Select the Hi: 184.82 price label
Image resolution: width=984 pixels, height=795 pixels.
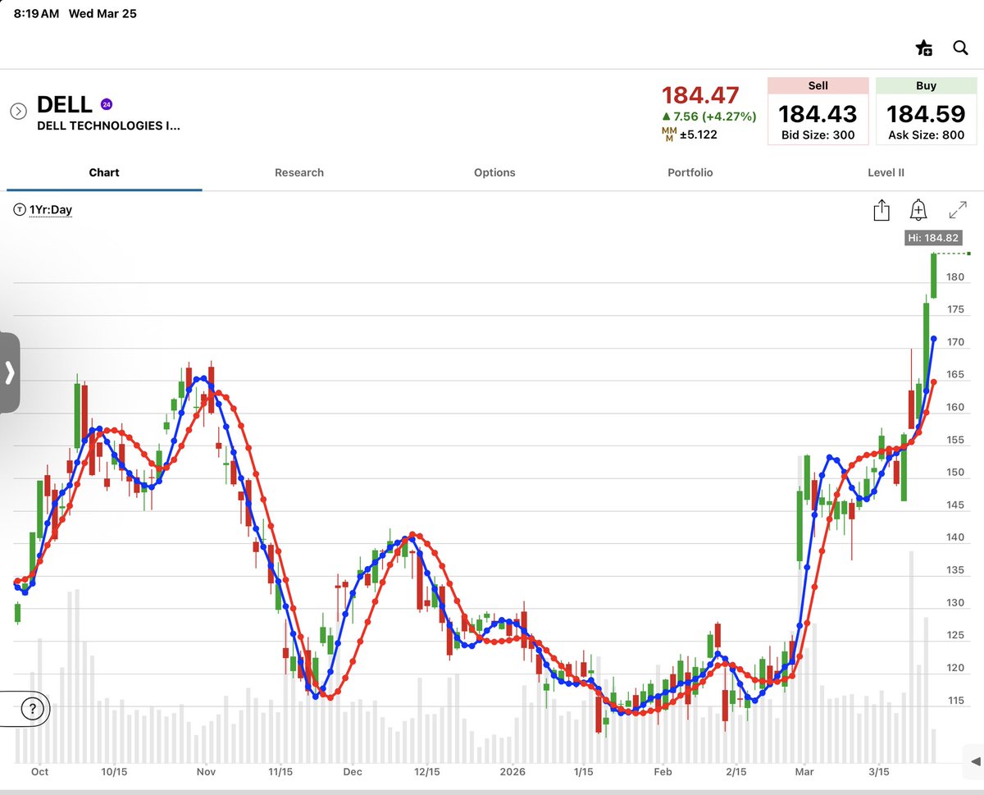pos(932,238)
